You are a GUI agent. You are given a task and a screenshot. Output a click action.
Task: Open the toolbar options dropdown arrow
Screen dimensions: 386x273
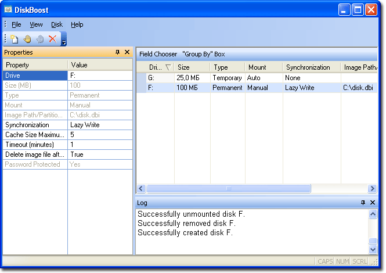point(64,41)
